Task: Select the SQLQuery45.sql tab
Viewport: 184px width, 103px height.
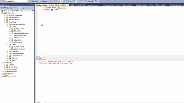Action: pos(51,5)
